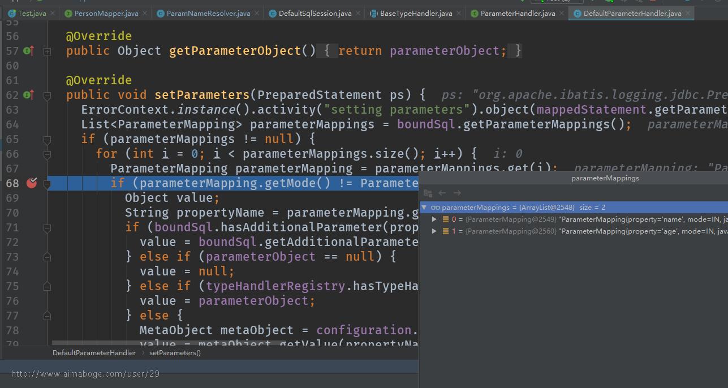
Task: Click the implements-method gutter icon on line 57
Action: click(x=29, y=51)
